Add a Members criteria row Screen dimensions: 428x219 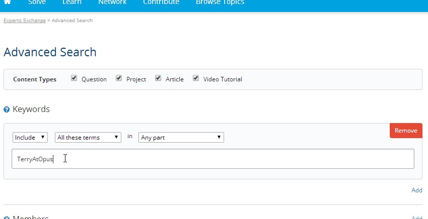(417, 217)
